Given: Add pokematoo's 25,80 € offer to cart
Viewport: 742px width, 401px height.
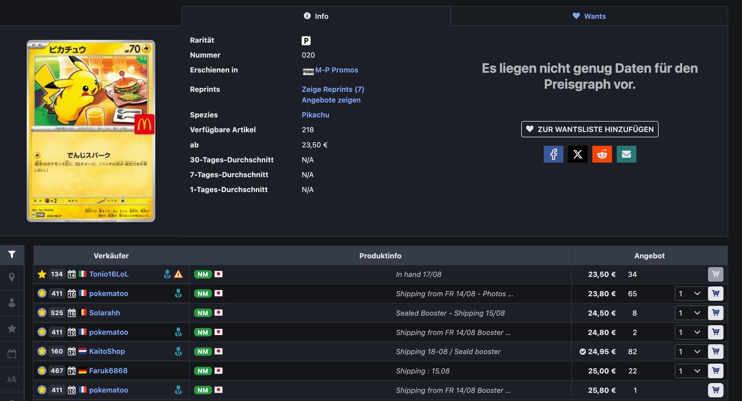Looking at the screenshot, I should click(x=716, y=390).
